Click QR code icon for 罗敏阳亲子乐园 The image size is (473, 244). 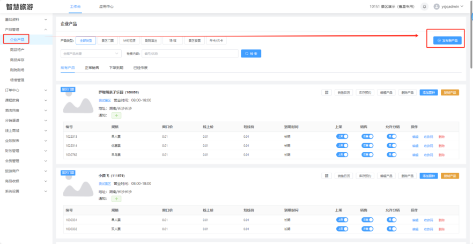click(x=326, y=93)
